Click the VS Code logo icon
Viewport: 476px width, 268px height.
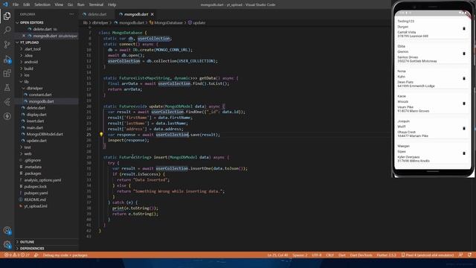click(x=5, y=4)
